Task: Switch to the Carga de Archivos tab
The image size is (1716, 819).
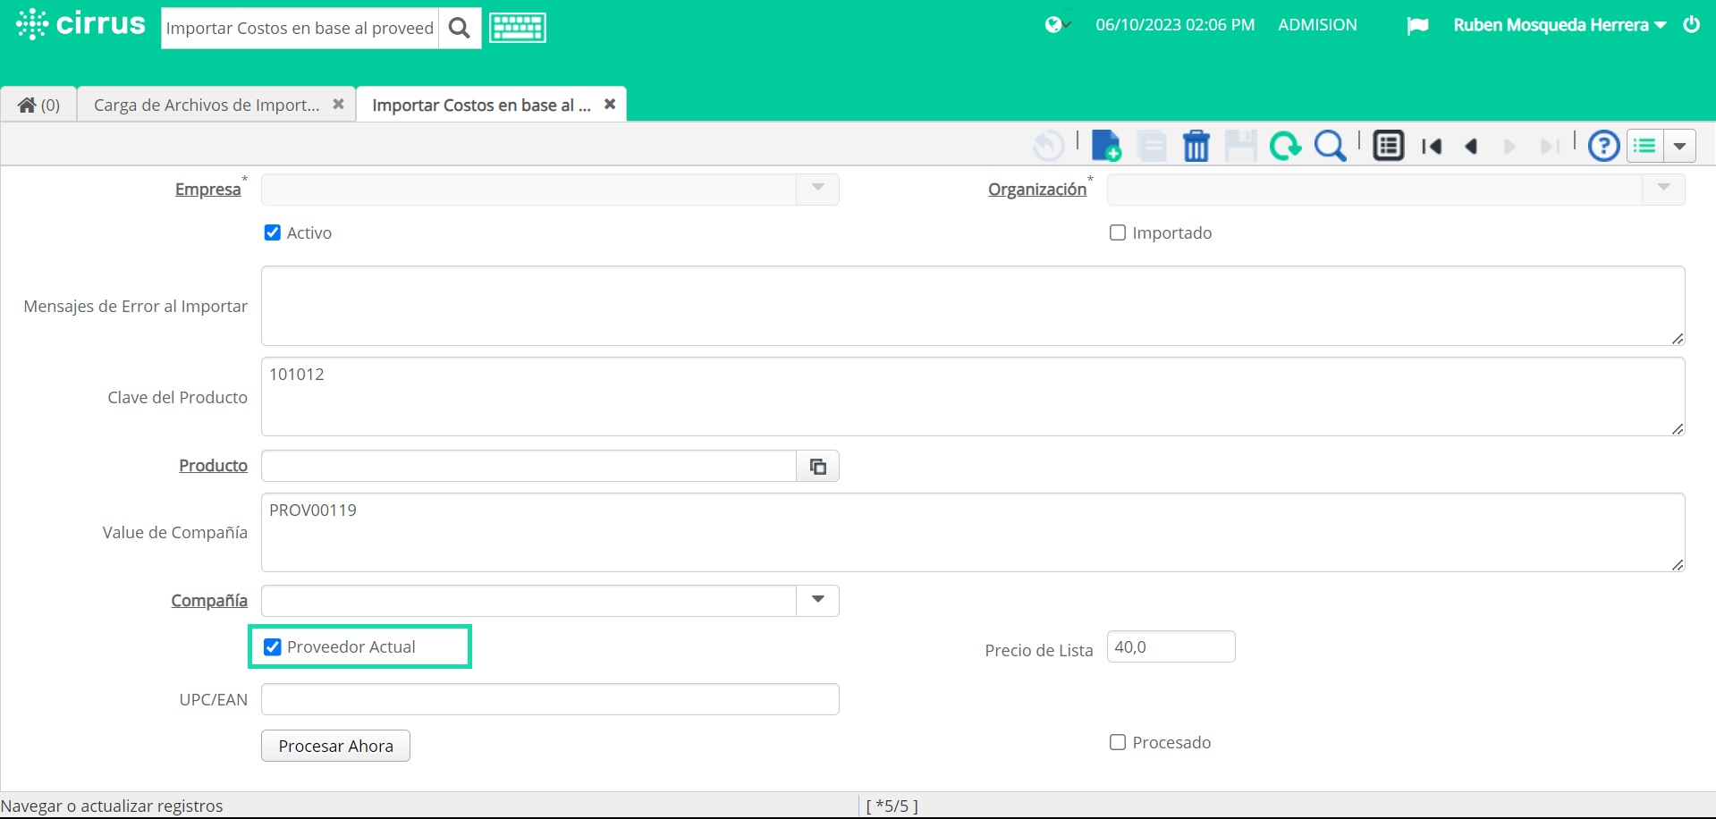Action: coord(206,105)
